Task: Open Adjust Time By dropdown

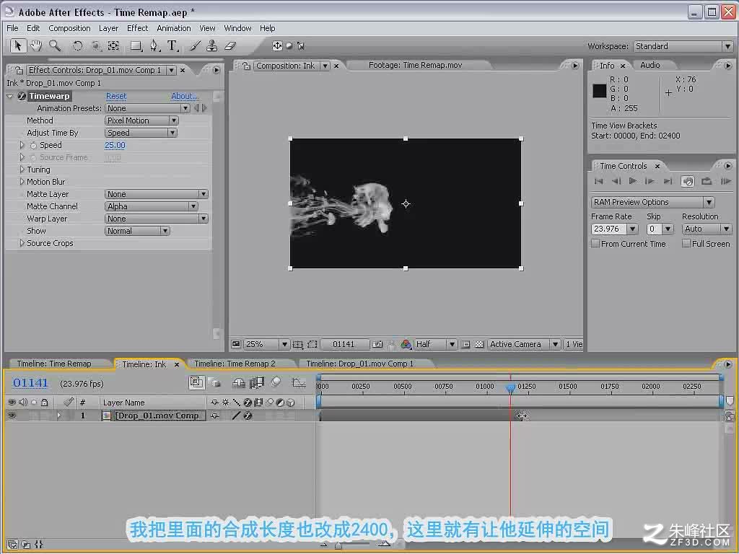Action: pos(141,133)
